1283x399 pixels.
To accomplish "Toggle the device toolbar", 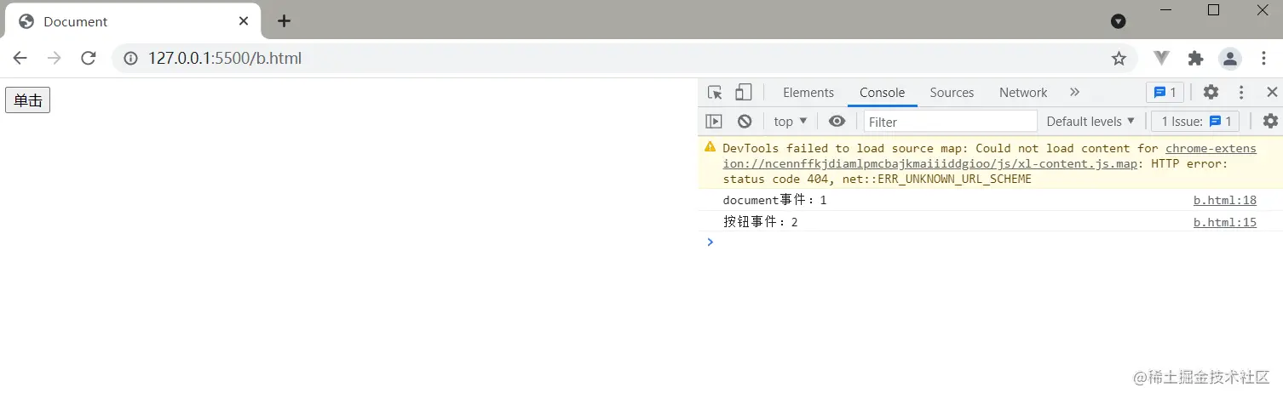I will click(x=744, y=93).
